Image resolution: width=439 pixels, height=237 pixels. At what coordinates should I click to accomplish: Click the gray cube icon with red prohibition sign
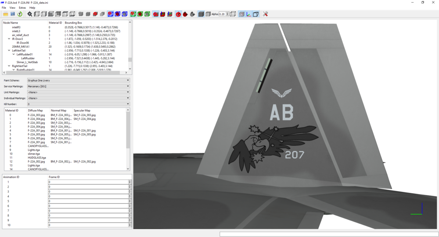point(95,14)
